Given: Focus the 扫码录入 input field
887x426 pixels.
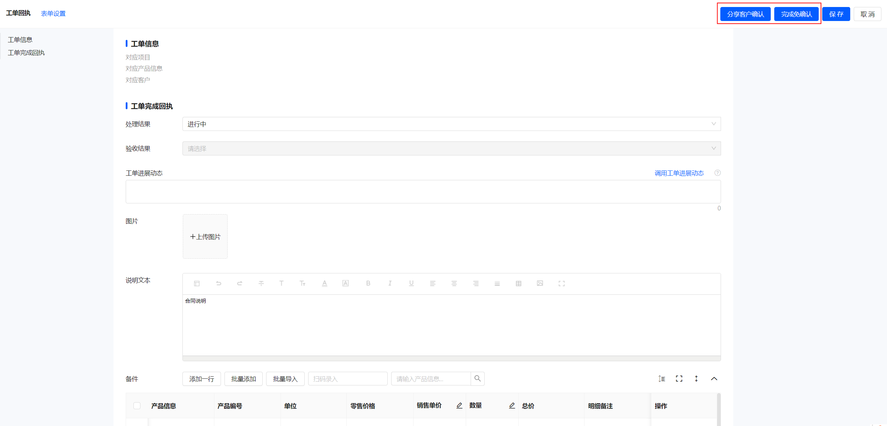Looking at the screenshot, I should 348,379.
